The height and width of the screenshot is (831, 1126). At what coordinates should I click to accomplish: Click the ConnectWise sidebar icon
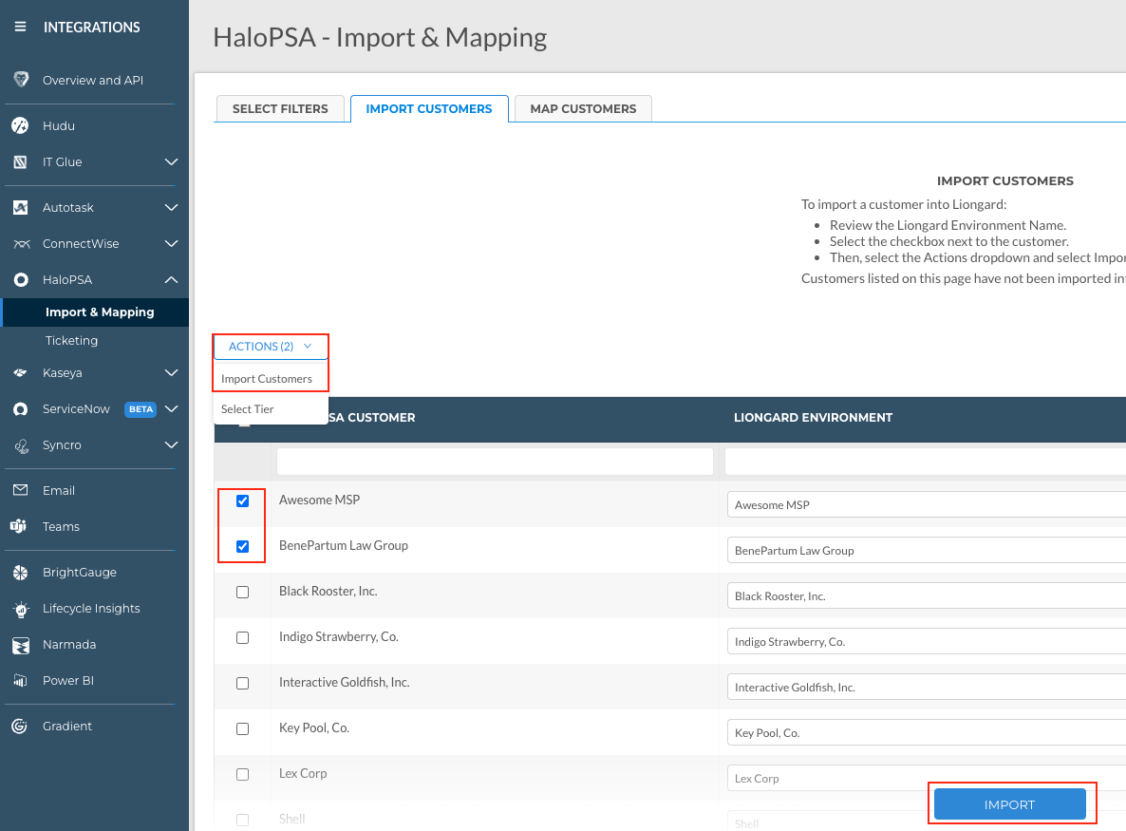pyautogui.click(x=22, y=243)
